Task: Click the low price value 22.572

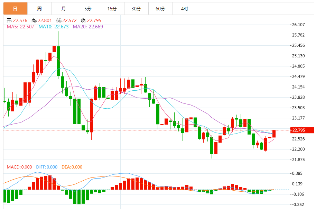Action: click(69, 20)
